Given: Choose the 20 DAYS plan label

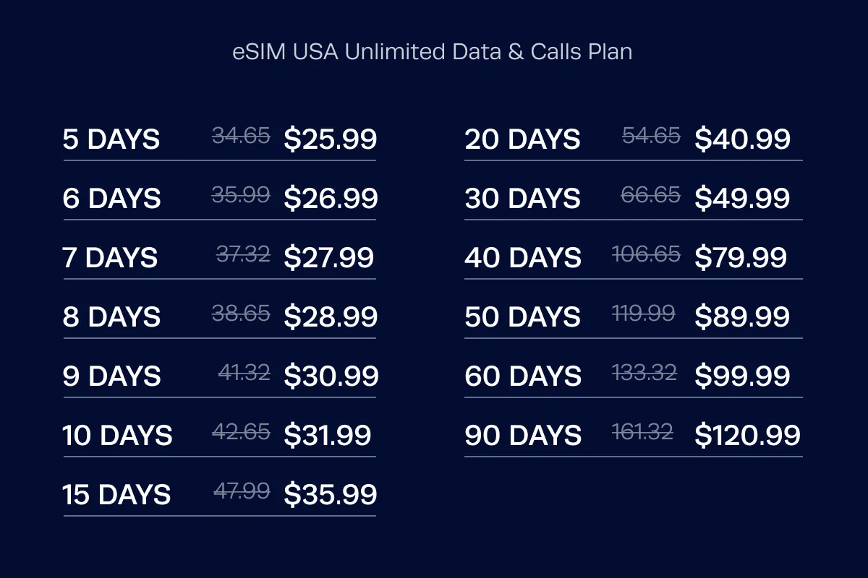Looking at the screenshot, I should click(522, 139).
